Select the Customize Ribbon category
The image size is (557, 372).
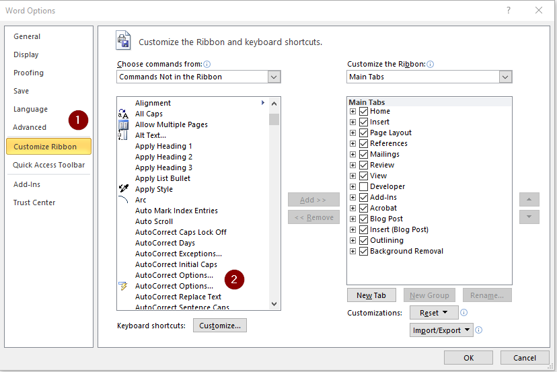pyautogui.click(x=48, y=147)
